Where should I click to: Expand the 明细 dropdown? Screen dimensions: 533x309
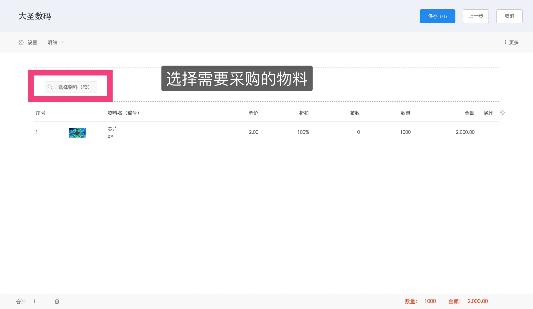click(53, 43)
